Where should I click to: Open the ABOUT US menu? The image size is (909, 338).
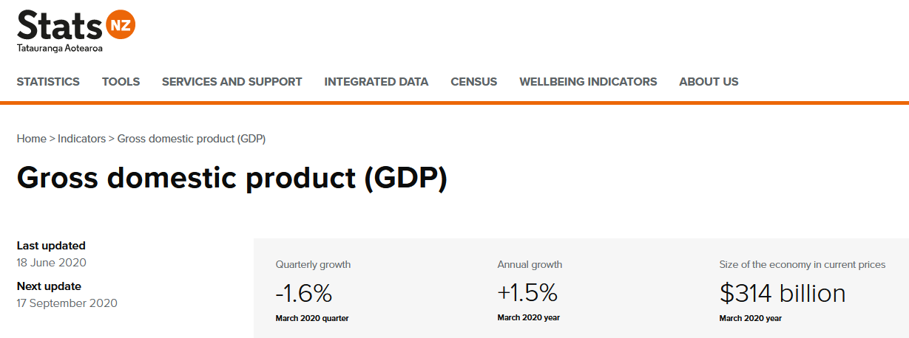(709, 82)
